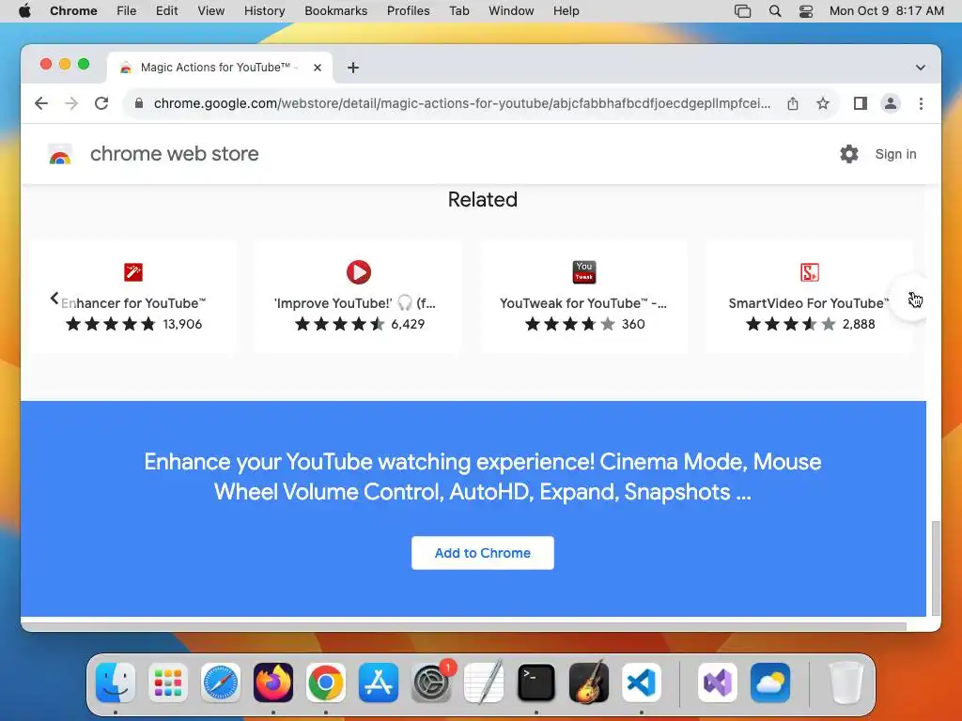Open TextEdit from the dock
The image size is (962, 721).
coord(484,683)
